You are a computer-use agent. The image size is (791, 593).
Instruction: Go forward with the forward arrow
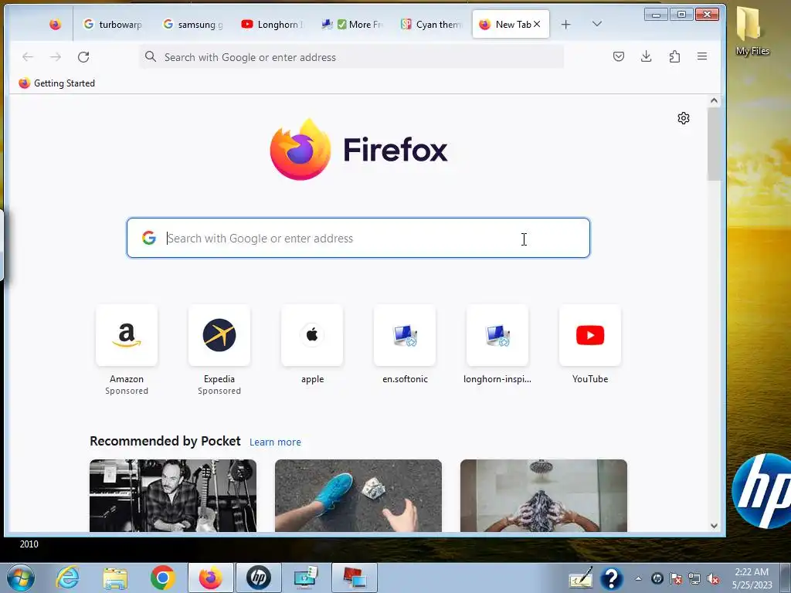pos(56,57)
